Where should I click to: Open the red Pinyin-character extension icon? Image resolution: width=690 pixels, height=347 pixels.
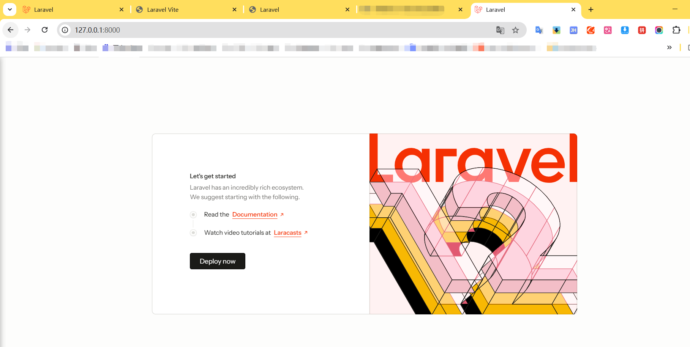click(x=642, y=30)
